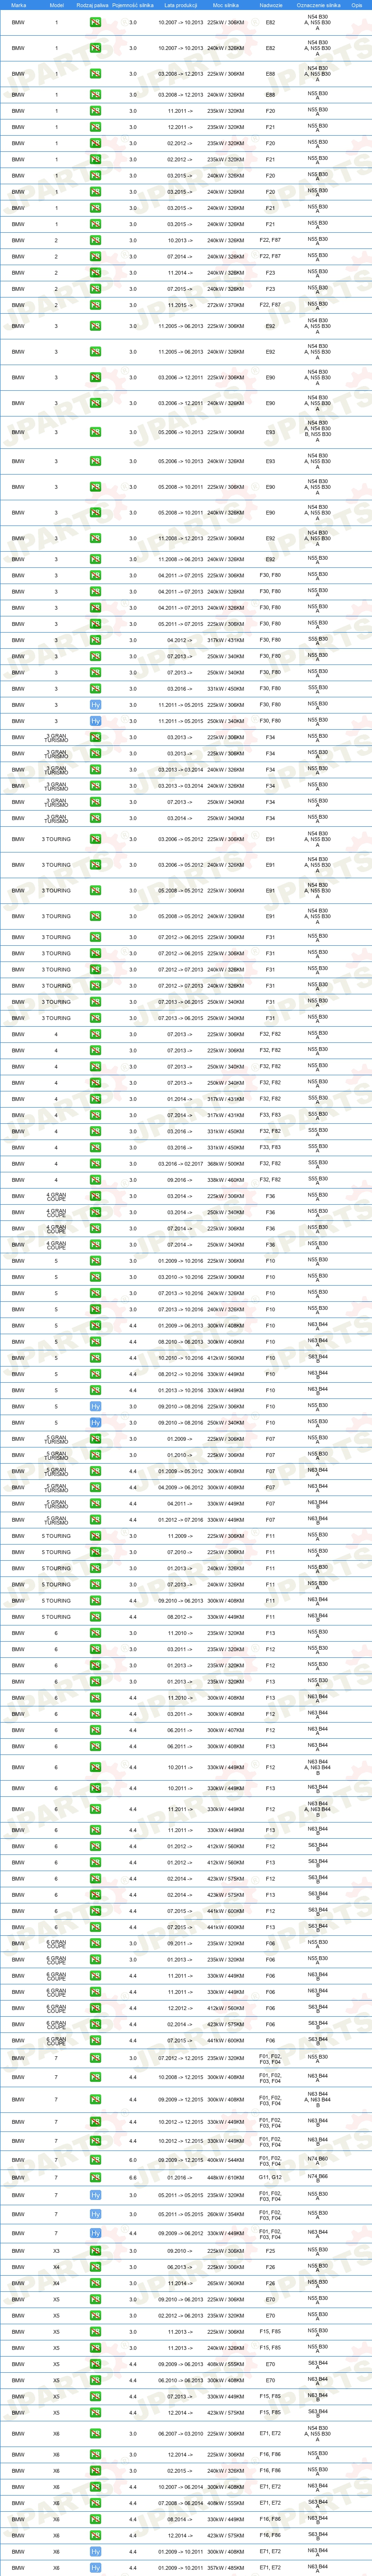Click the Opis column header
Image resolution: width=372 pixels, height=2576 pixels.
tap(357, 5)
